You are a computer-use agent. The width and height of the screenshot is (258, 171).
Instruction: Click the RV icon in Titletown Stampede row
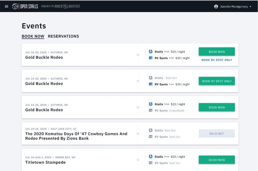point(151,163)
